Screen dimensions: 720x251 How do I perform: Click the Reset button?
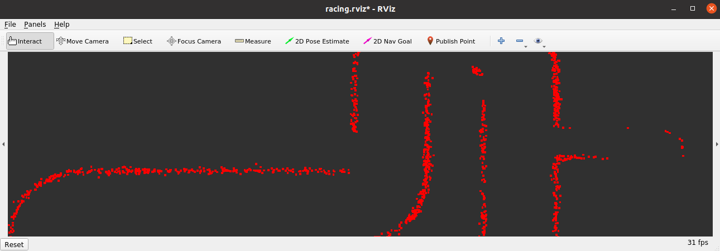(15, 244)
